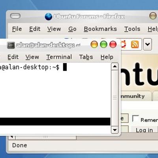Toggle the Remember Me checkbox
The image size is (158, 158).
click(135, 118)
